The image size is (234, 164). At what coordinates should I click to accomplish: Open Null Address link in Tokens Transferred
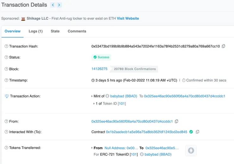point(121,148)
